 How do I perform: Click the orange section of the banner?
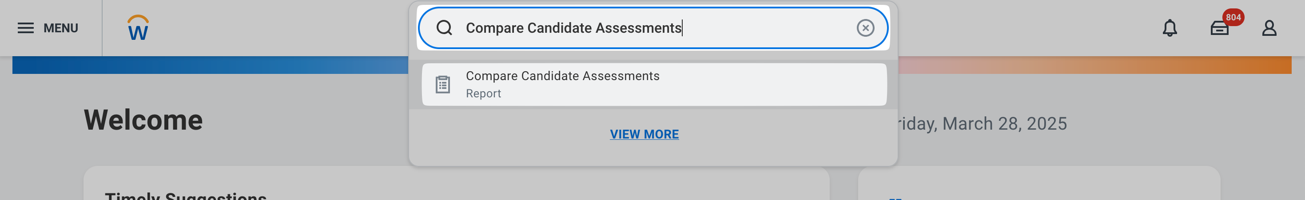[1094, 65]
